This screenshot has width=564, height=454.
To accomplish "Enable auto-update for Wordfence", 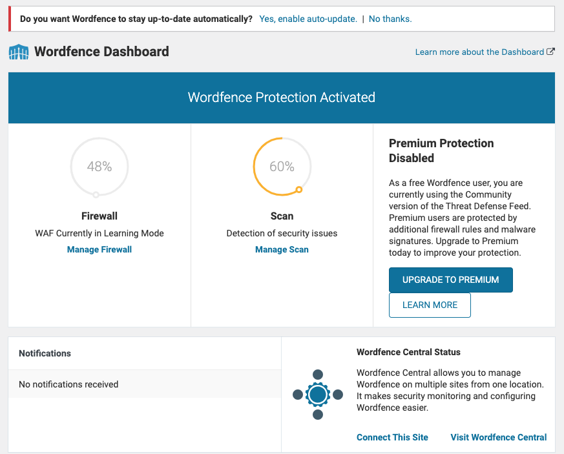I will click(308, 19).
